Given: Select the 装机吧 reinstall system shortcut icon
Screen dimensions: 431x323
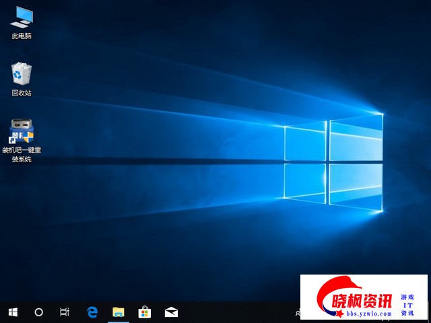Looking at the screenshot, I should pos(22,130).
